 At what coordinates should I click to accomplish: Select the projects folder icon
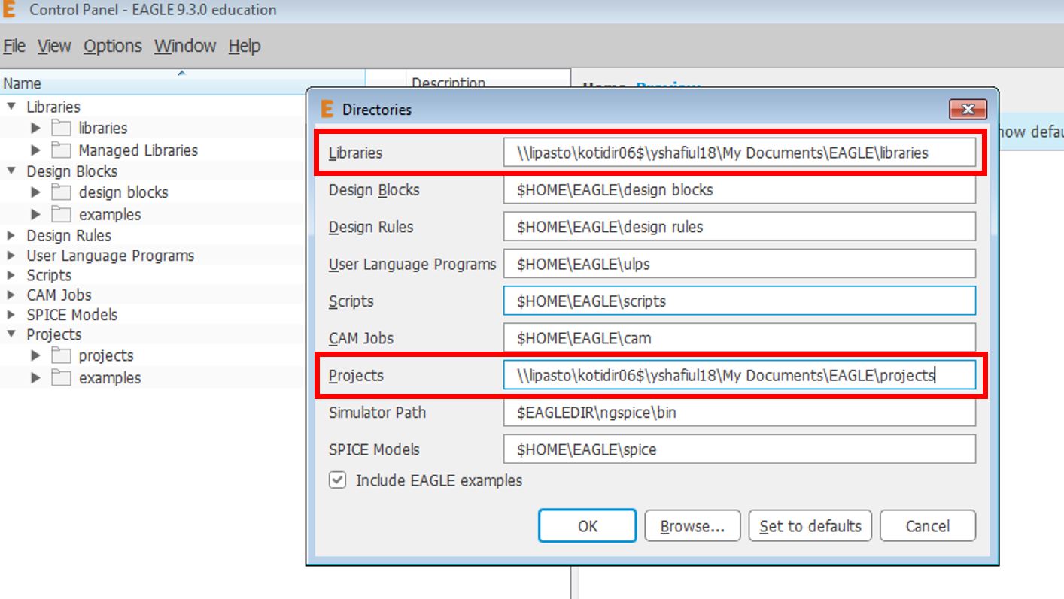61,355
